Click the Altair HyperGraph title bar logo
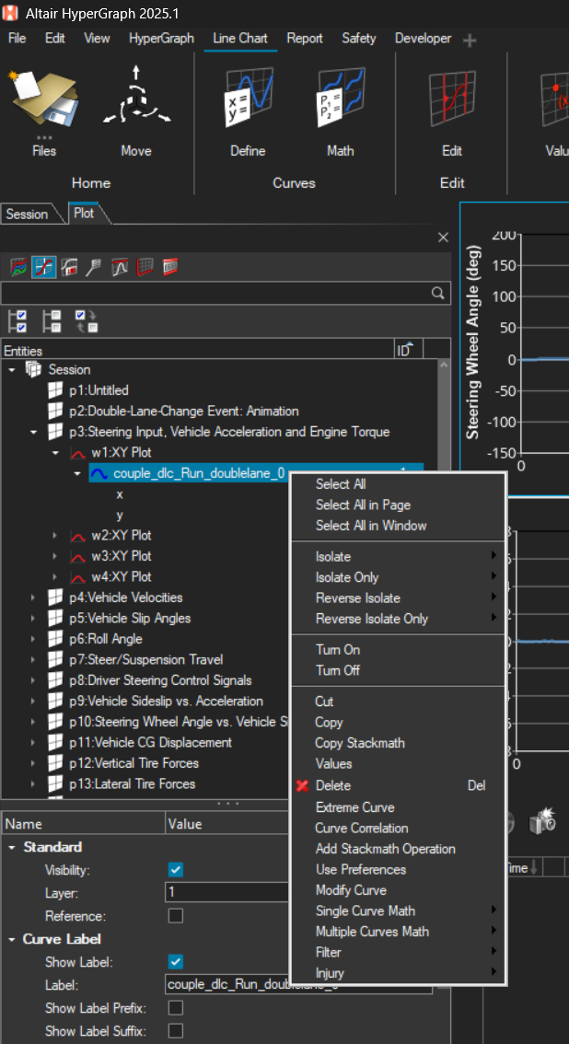Viewport: 569px width, 1044px height. pos(11,13)
